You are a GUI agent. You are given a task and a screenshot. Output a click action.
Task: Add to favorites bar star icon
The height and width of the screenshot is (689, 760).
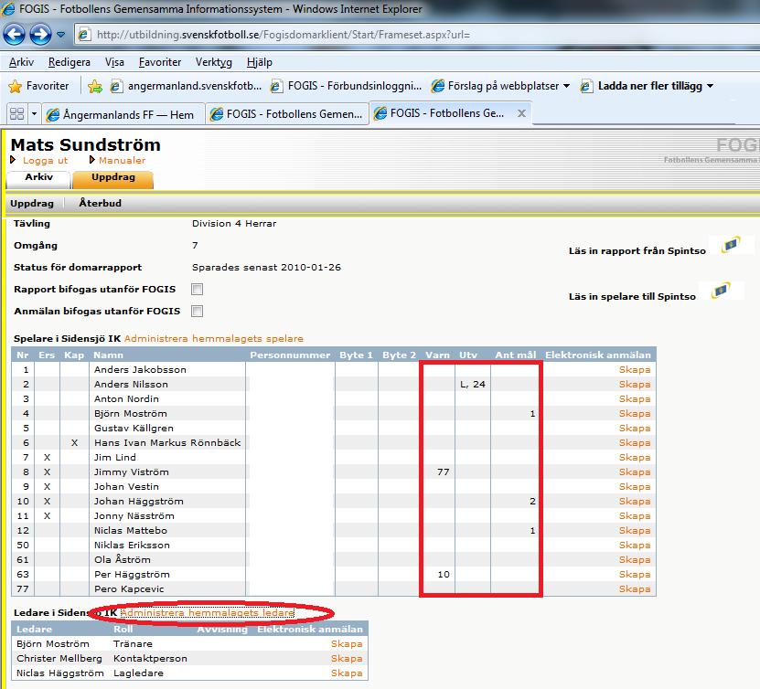[95, 86]
